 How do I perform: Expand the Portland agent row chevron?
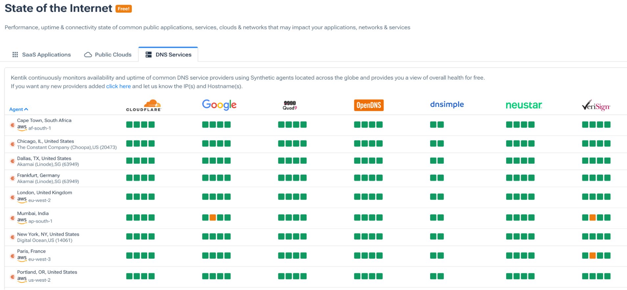(x=12, y=277)
